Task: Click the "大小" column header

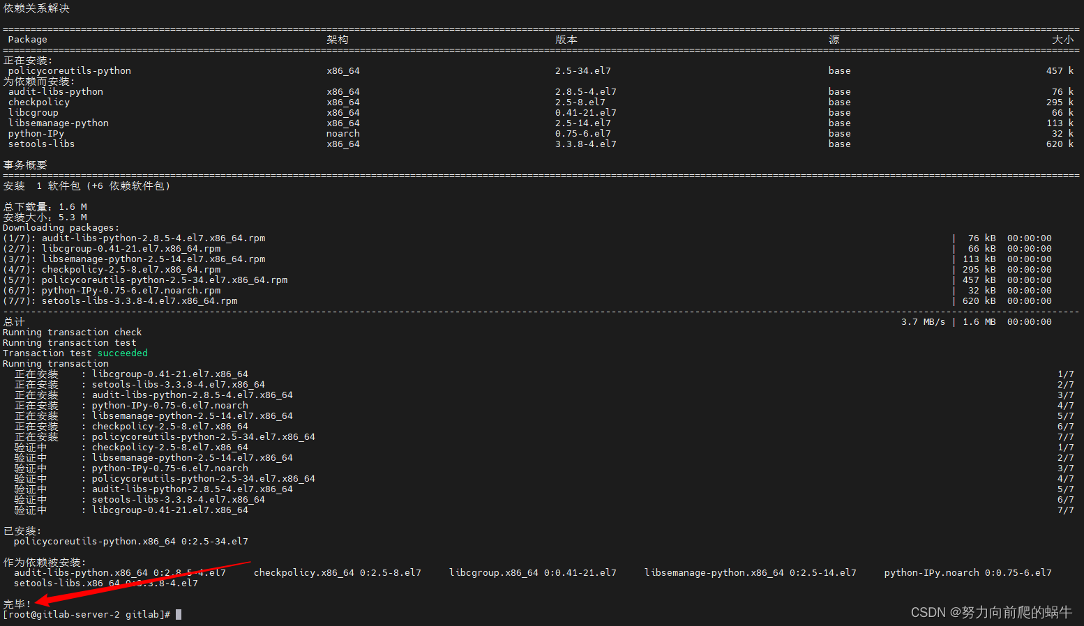Action: [1063, 40]
